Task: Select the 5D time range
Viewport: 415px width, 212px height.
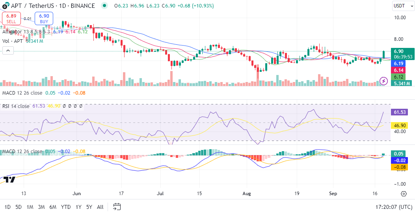Action: [18, 207]
